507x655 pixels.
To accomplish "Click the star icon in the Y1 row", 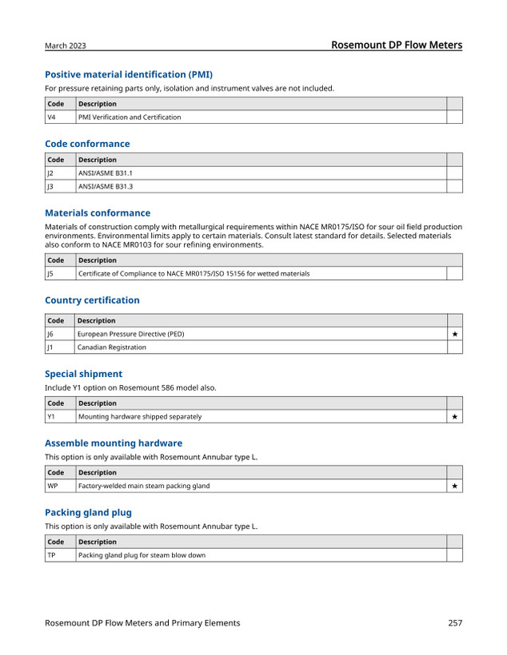I will click(x=455, y=416).
